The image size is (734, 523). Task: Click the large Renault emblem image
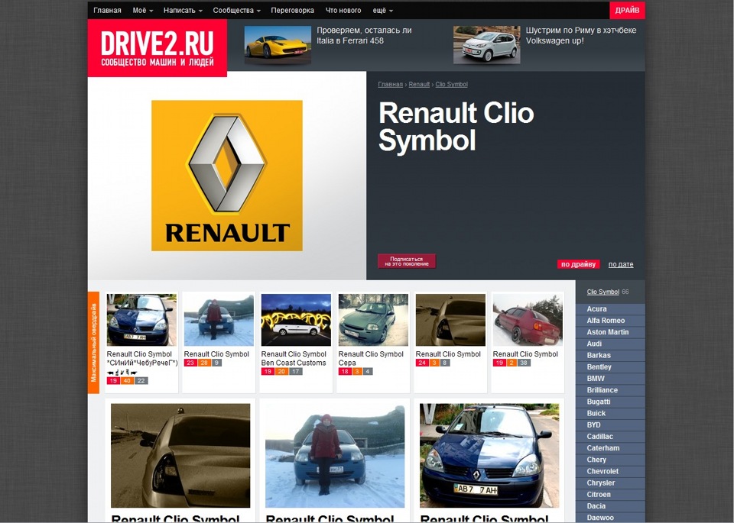coord(226,176)
